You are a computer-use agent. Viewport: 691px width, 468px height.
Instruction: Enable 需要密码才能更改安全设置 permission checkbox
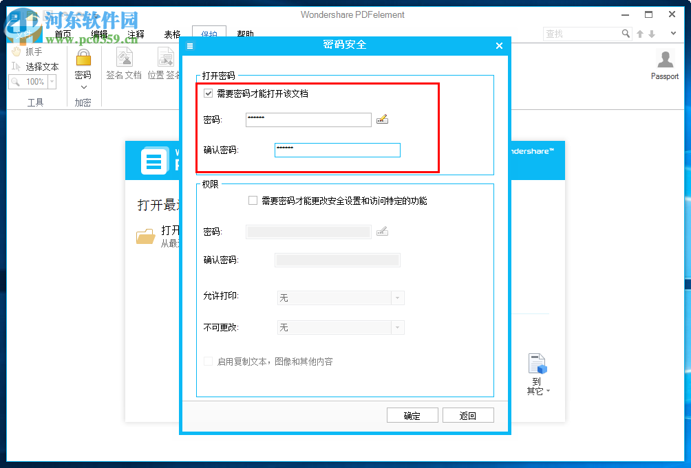pos(252,200)
